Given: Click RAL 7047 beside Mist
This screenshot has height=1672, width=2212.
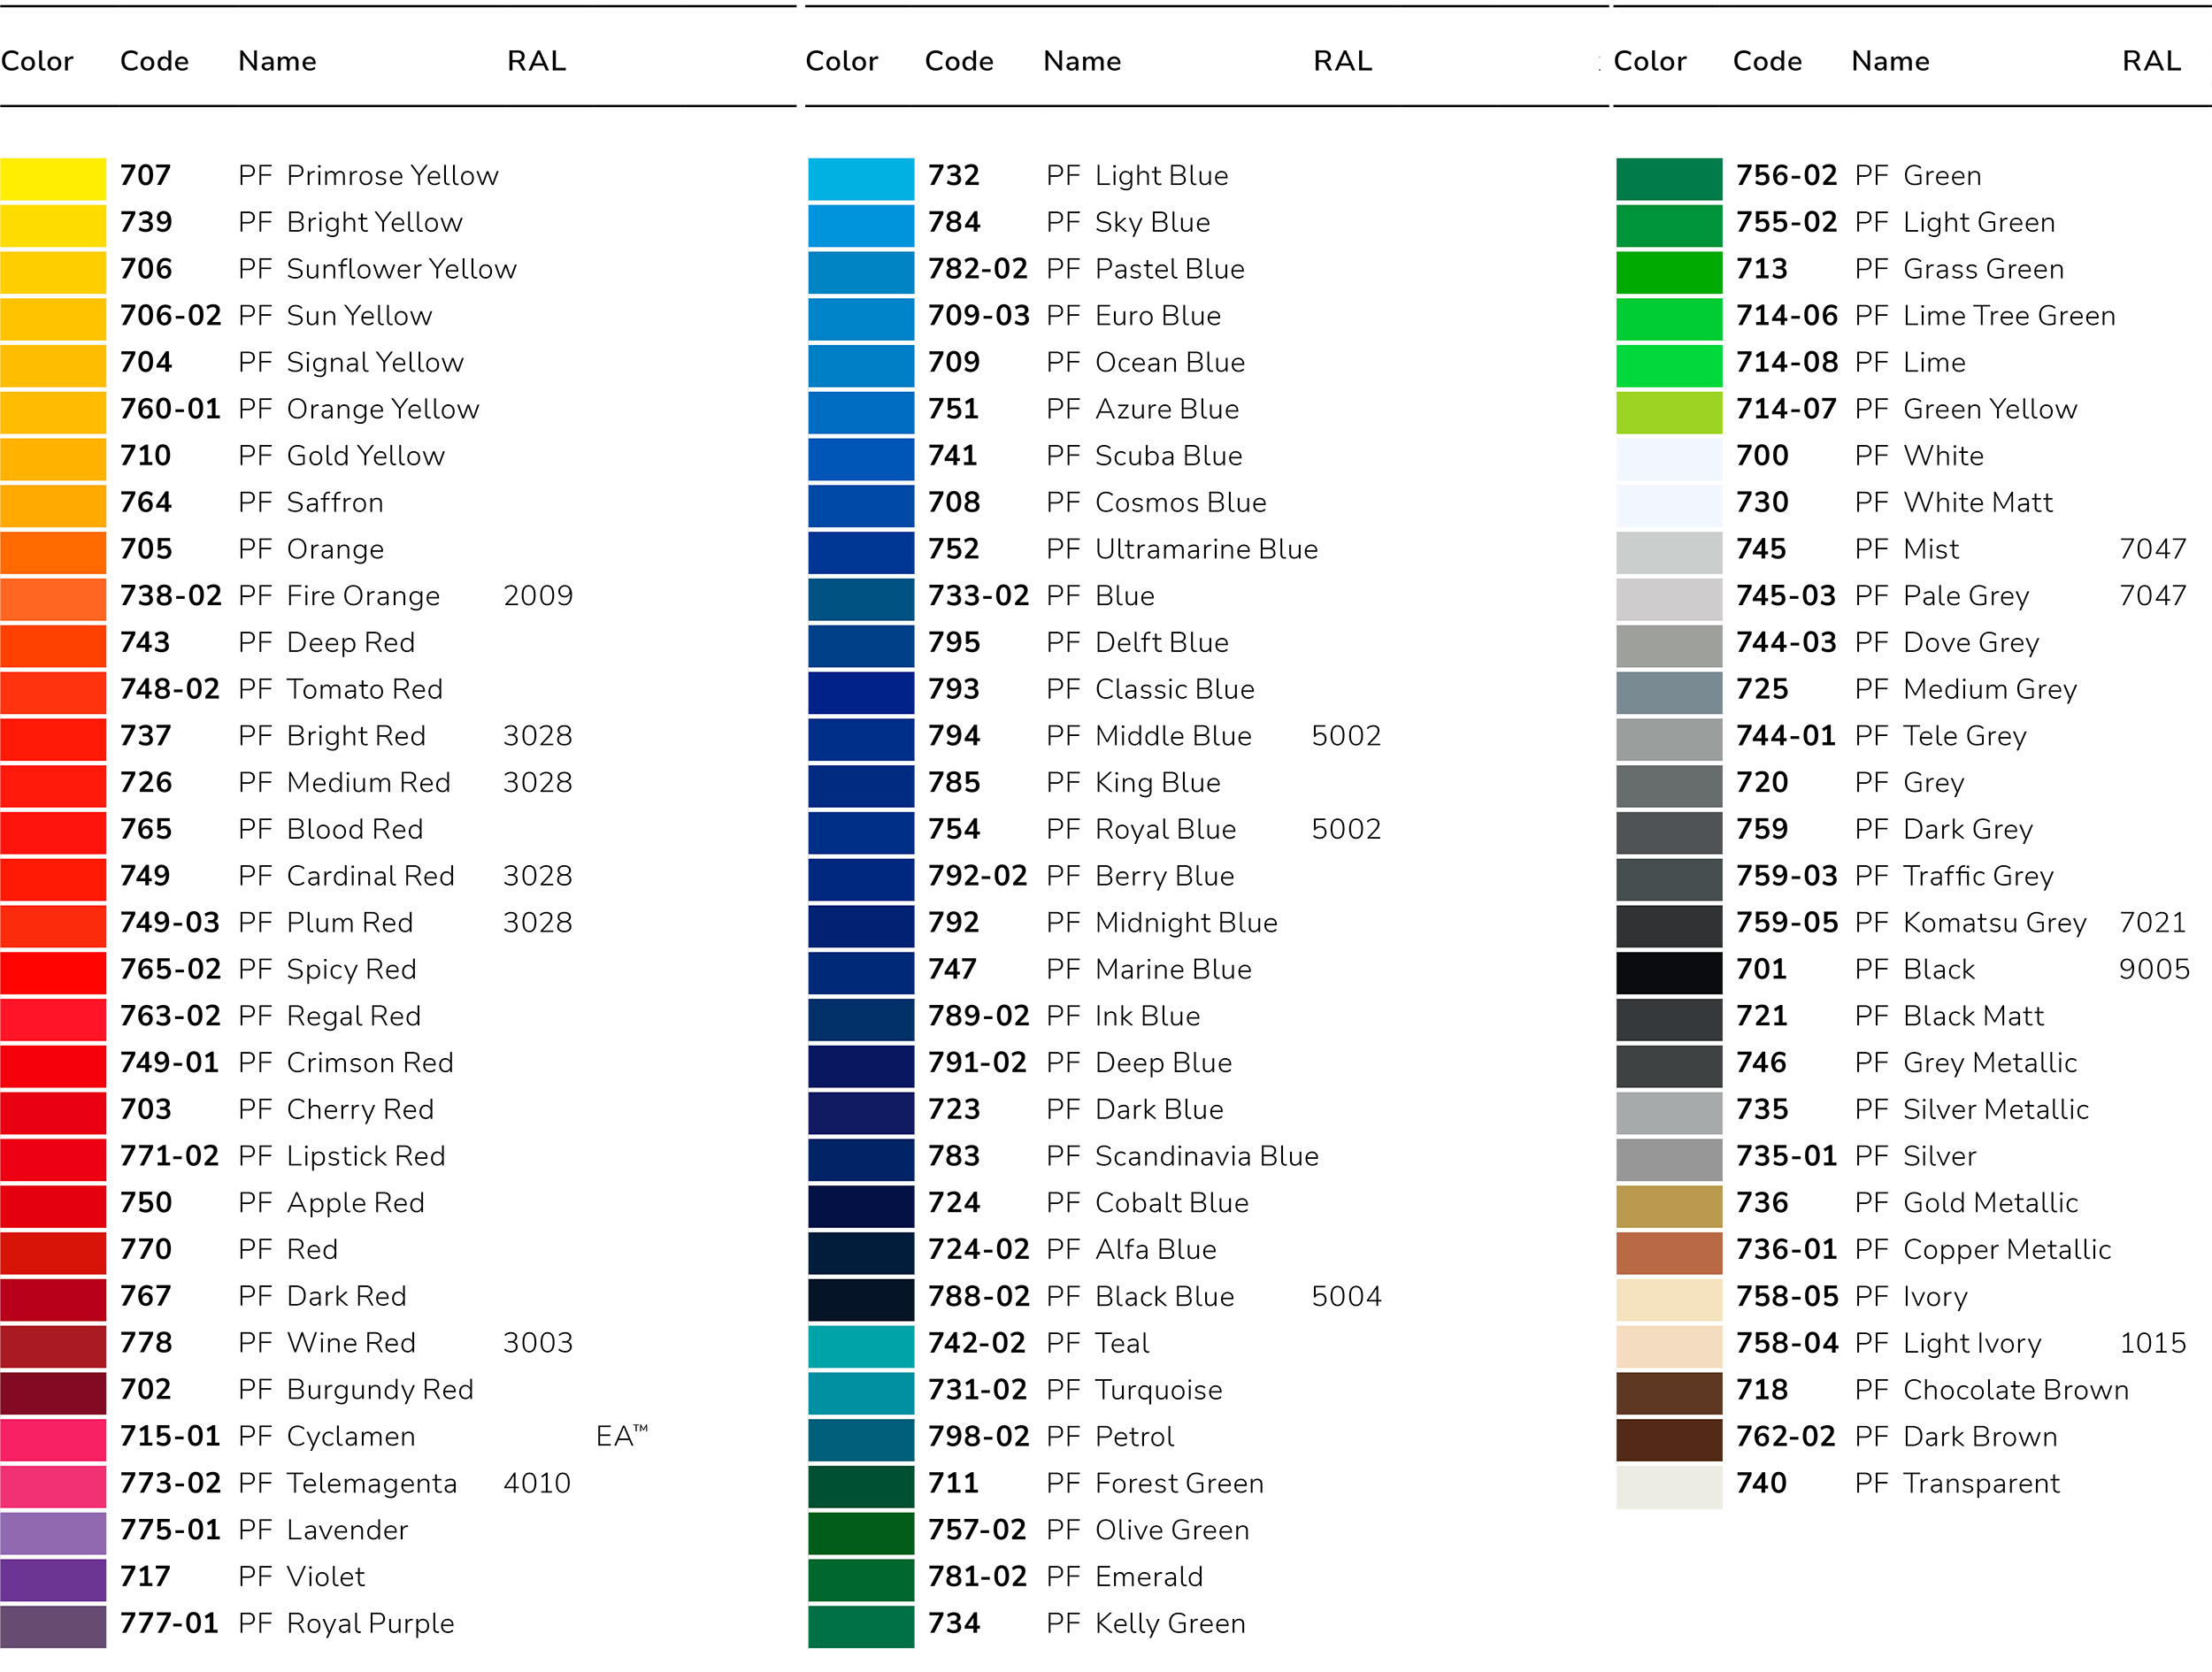Looking at the screenshot, I should click(2153, 549).
